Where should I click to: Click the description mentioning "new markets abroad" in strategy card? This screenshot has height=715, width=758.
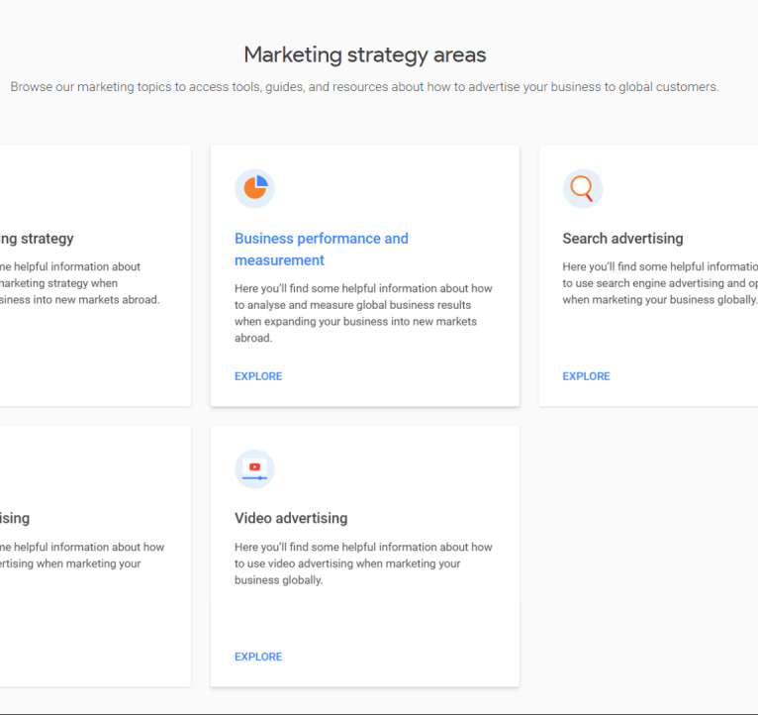click(x=79, y=283)
